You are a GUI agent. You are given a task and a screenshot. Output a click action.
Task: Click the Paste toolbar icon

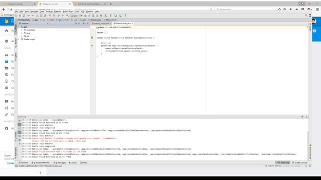click(x=45, y=15)
